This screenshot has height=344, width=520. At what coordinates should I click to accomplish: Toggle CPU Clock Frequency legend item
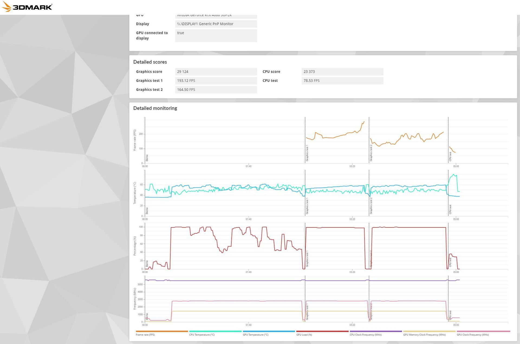coord(366,335)
